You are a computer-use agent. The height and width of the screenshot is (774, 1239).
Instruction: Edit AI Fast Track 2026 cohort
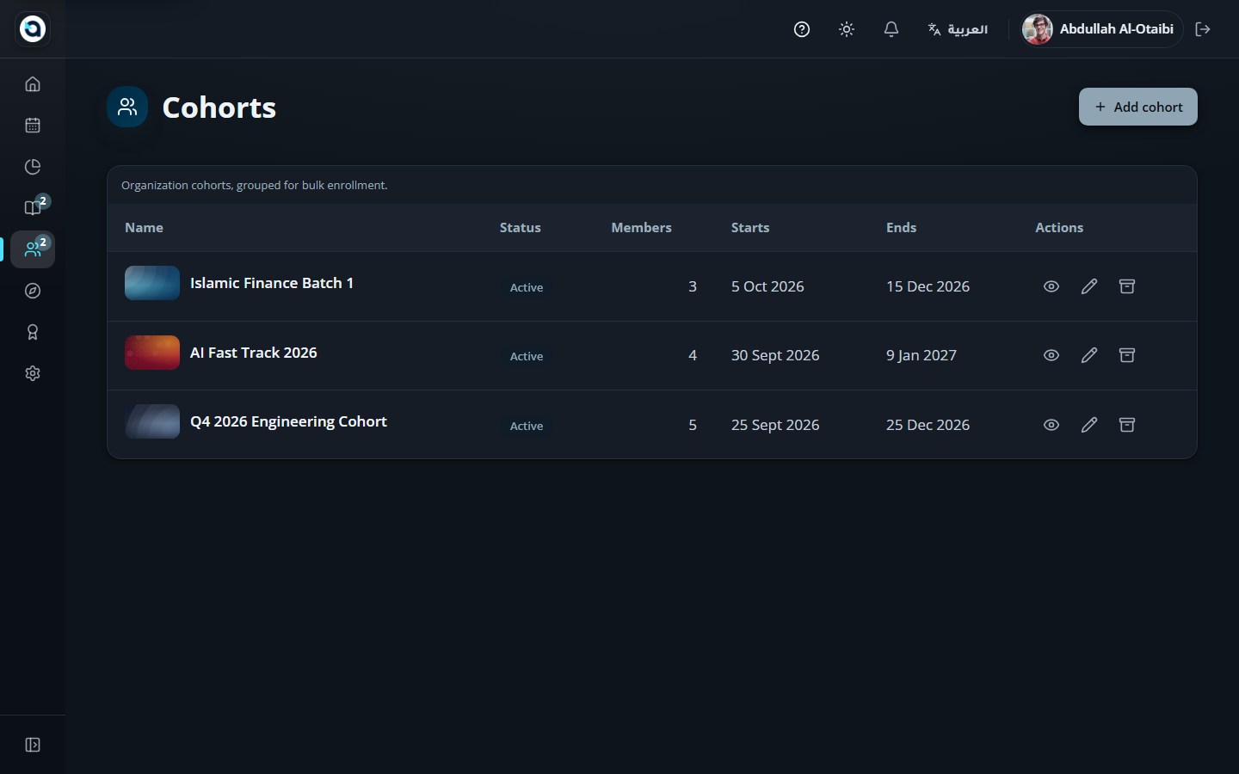[1089, 355]
